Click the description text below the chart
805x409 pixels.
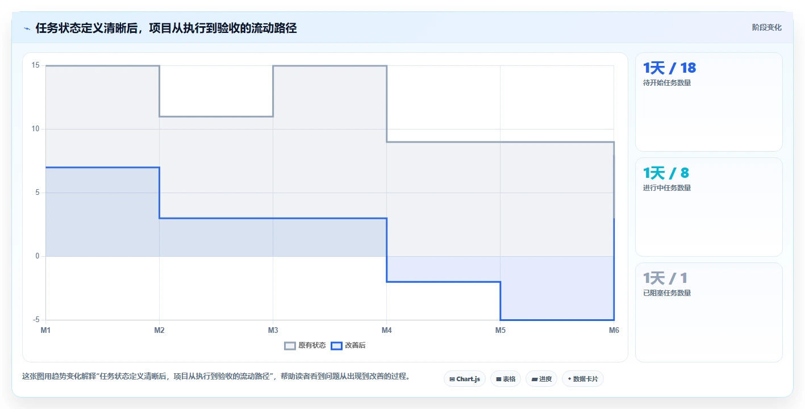pos(216,377)
